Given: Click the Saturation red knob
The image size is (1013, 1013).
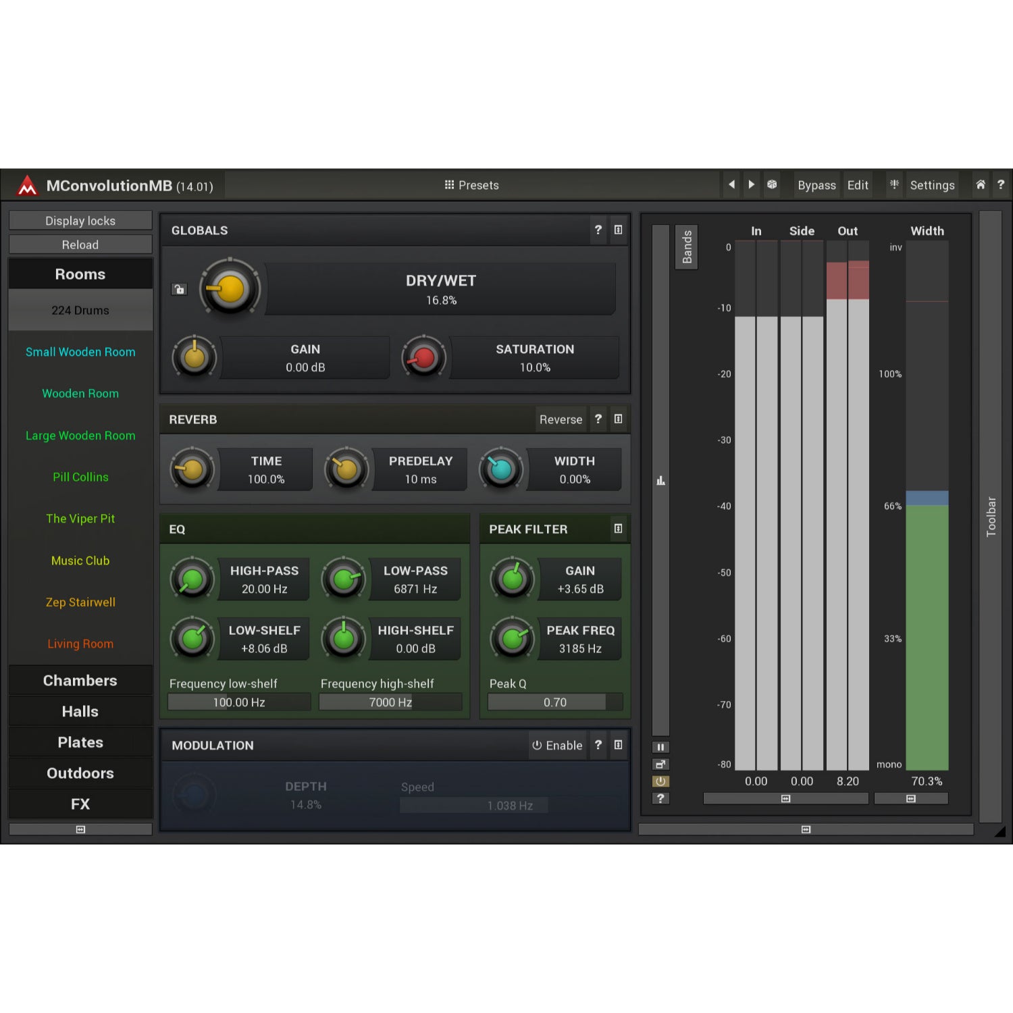Looking at the screenshot, I should [423, 357].
